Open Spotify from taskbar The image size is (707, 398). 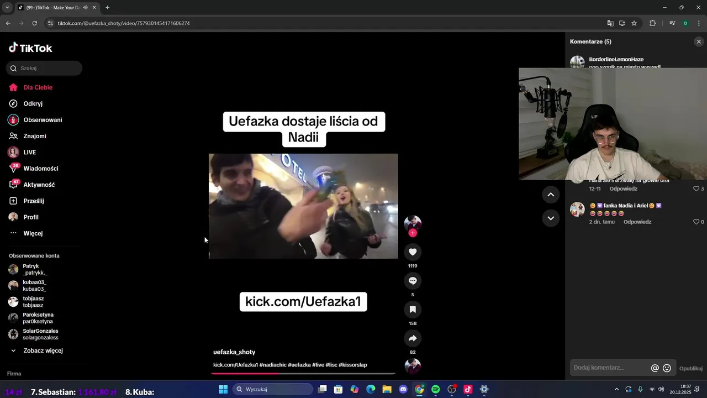pos(435,389)
